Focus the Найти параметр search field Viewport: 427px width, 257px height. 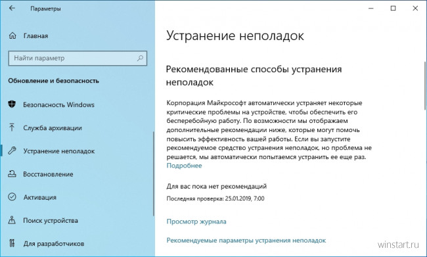(x=78, y=58)
